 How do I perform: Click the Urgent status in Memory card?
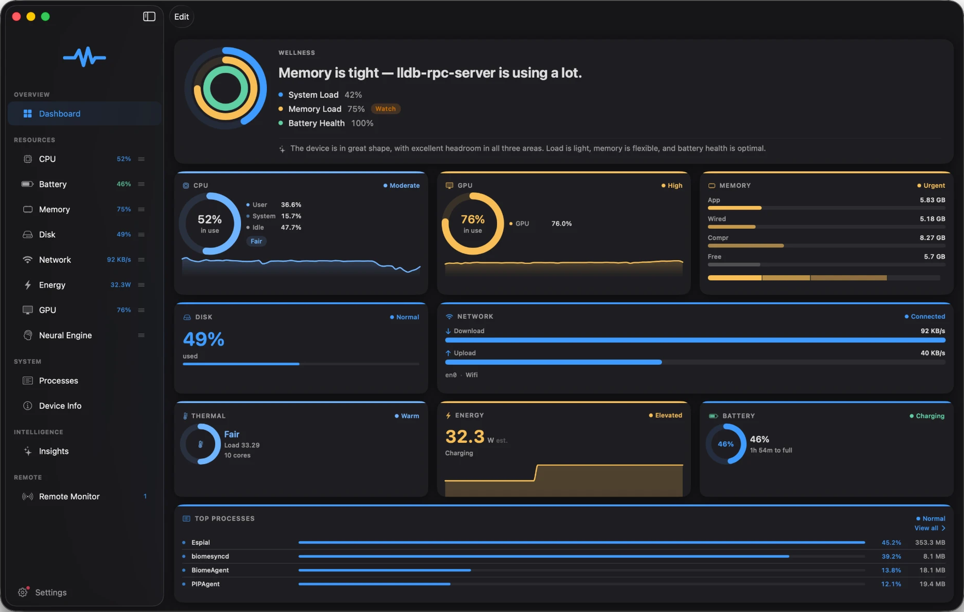point(931,186)
